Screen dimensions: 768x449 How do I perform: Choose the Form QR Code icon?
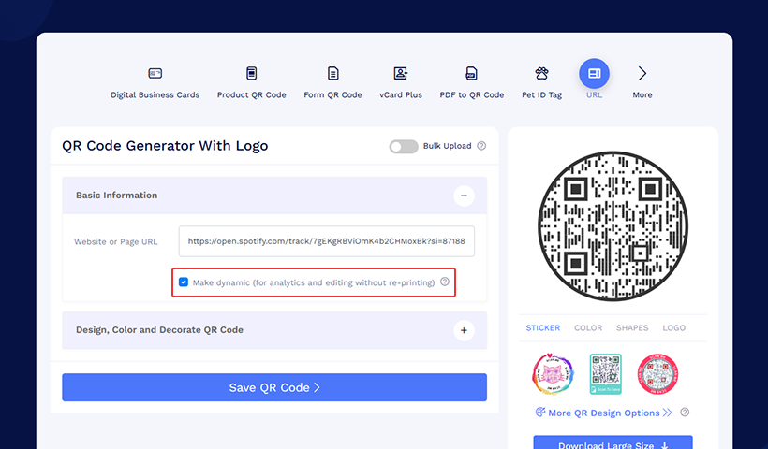coord(332,74)
